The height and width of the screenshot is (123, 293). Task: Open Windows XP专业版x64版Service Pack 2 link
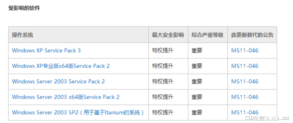(x=61, y=66)
